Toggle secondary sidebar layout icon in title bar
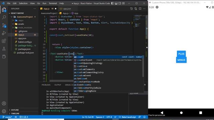The width and height of the screenshot is (214, 120). pyautogui.click(x=120, y=3)
